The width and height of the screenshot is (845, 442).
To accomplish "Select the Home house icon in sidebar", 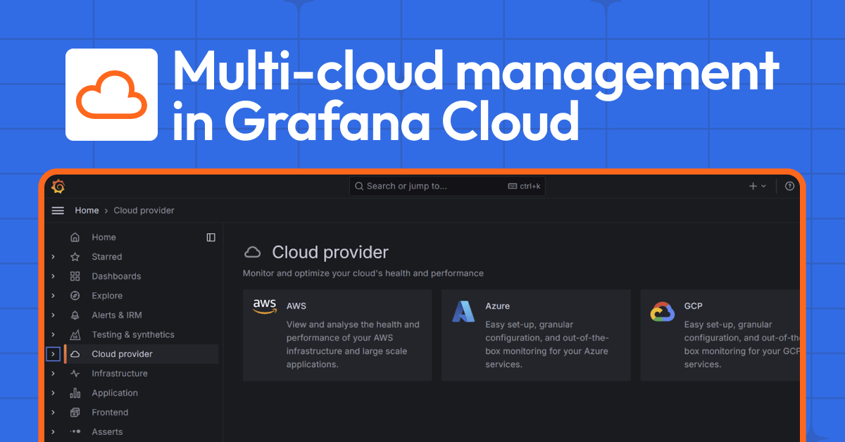I will [75, 237].
